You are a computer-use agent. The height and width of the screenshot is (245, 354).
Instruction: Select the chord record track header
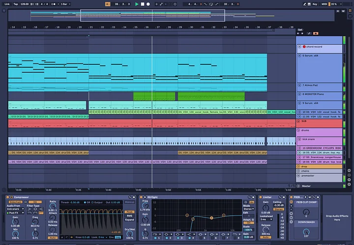[321, 49]
